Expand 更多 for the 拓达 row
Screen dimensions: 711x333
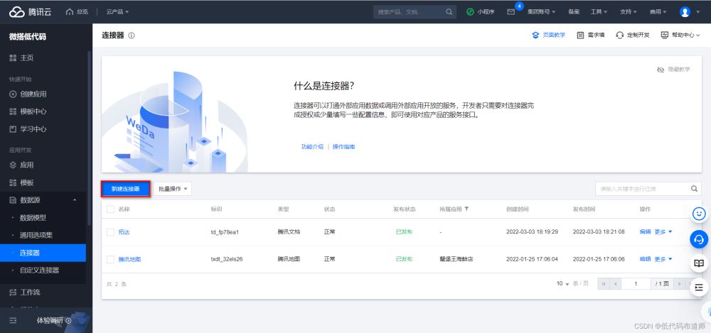pyautogui.click(x=663, y=232)
